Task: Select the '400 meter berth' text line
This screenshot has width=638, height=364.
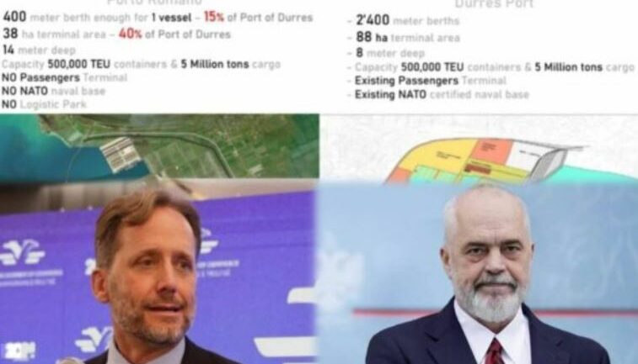Action: tap(158, 17)
